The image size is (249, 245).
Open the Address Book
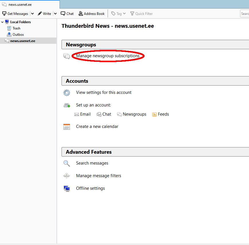92,13
